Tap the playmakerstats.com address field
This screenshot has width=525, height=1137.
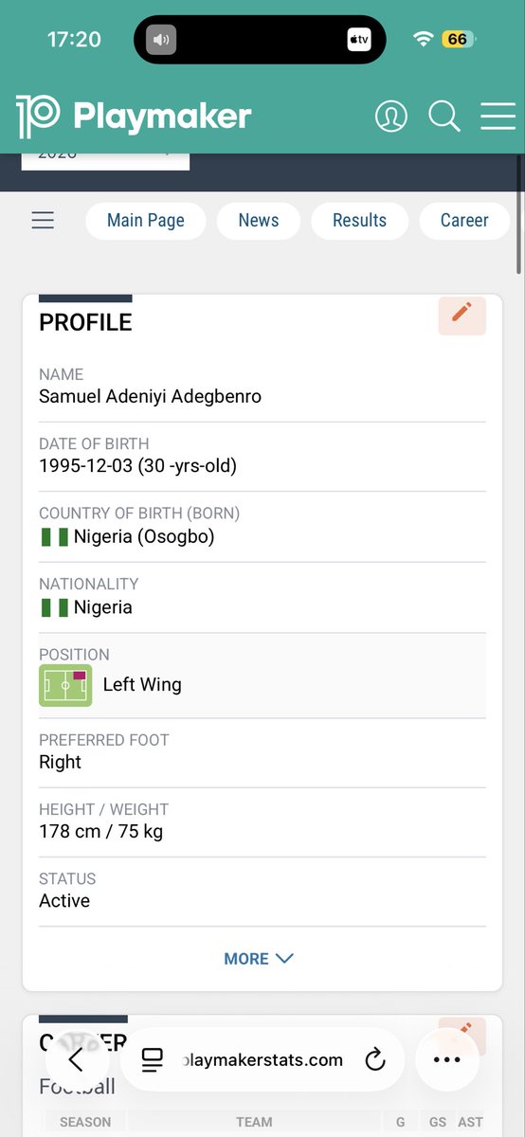[262, 1060]
